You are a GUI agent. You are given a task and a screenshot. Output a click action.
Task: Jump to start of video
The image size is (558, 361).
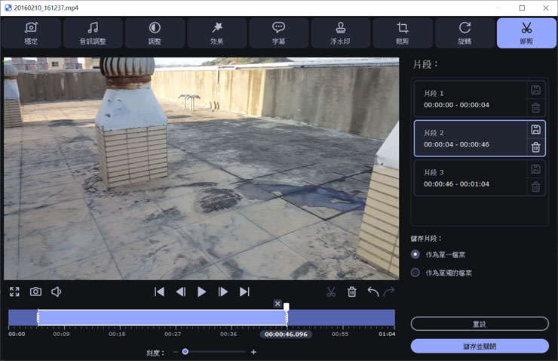click(x=159, y=292)
